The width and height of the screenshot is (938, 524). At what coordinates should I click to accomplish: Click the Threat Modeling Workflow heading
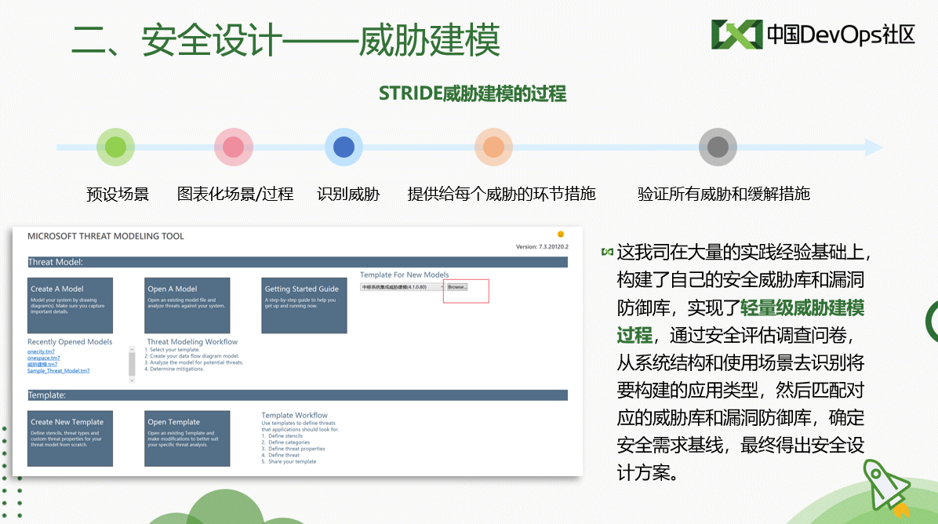192,342
